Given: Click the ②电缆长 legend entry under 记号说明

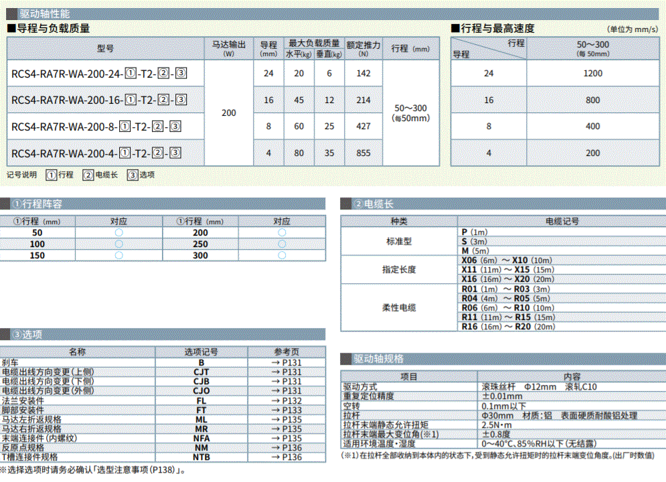Looking at the screenshot, I should click(100, 175).
